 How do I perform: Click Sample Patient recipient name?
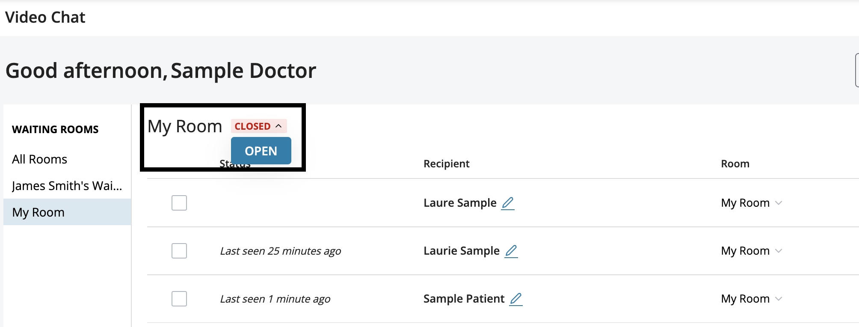[464, 299]
